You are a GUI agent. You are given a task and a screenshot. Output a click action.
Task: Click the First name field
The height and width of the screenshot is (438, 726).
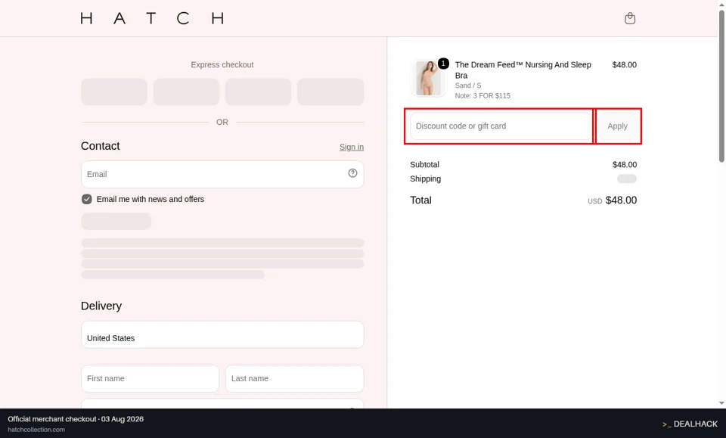(x=150, y=378)
